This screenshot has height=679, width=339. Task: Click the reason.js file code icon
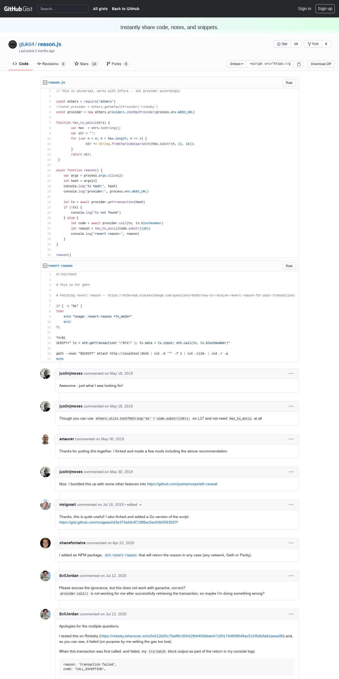click(45, 82)
